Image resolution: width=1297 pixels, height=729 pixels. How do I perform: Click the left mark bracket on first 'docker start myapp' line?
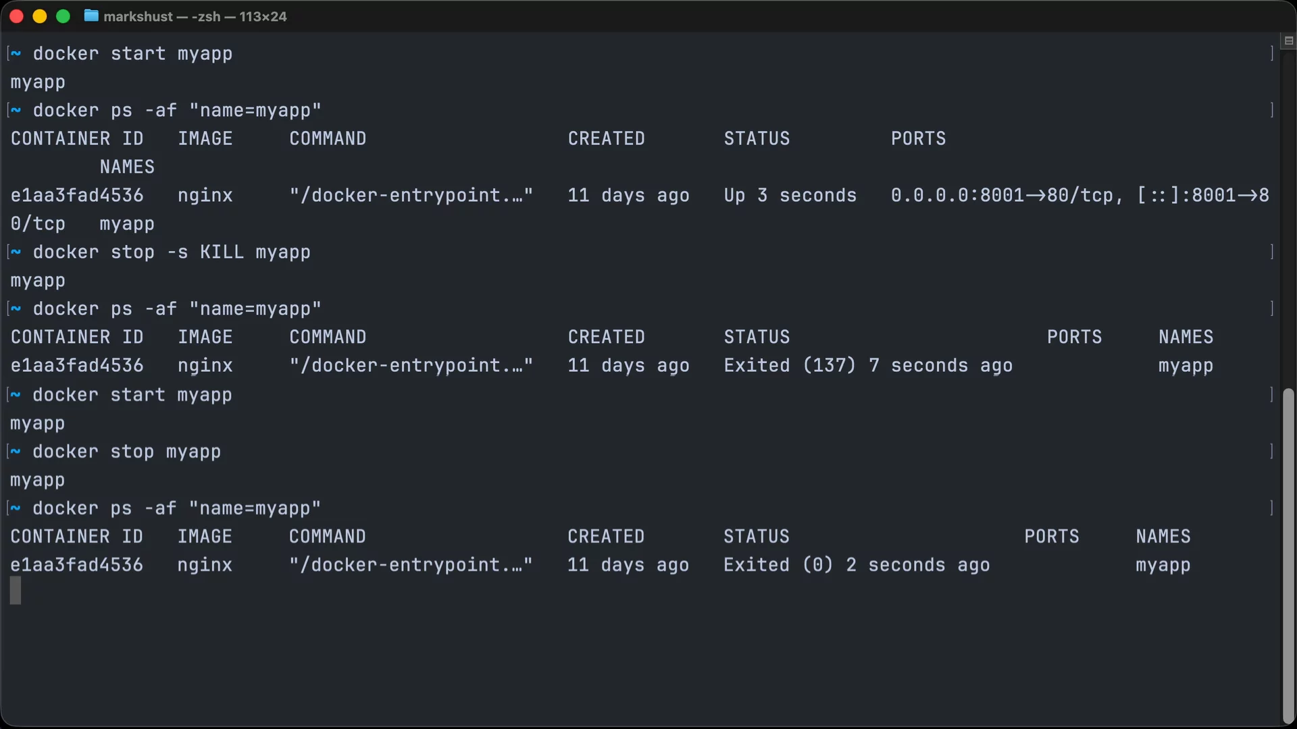click(x=8, y=53)
